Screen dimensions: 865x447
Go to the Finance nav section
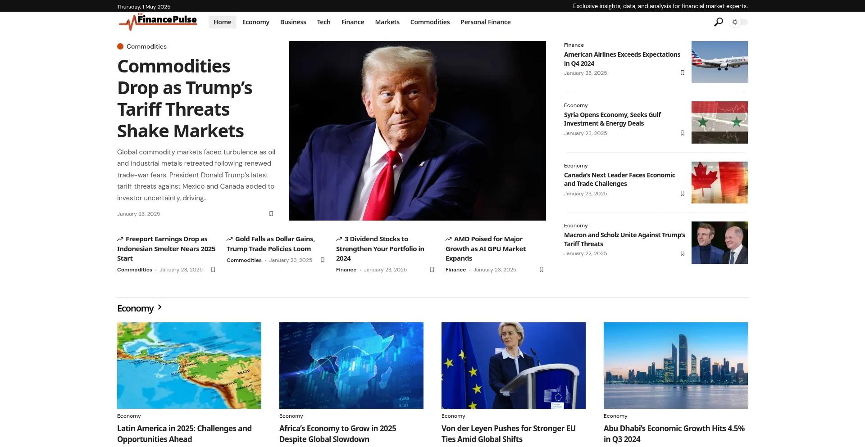click(353, 22)
